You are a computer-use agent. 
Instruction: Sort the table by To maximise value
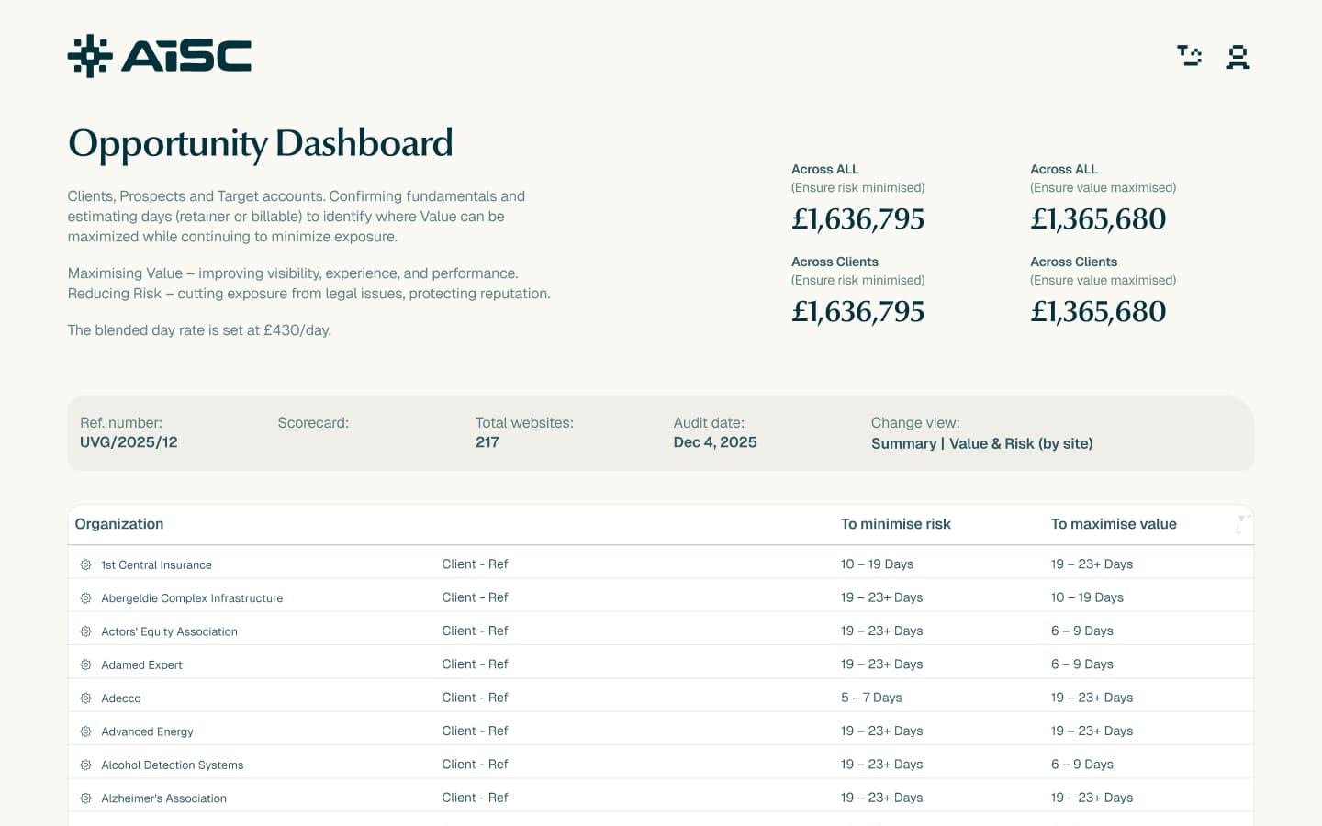point(1114,523)
